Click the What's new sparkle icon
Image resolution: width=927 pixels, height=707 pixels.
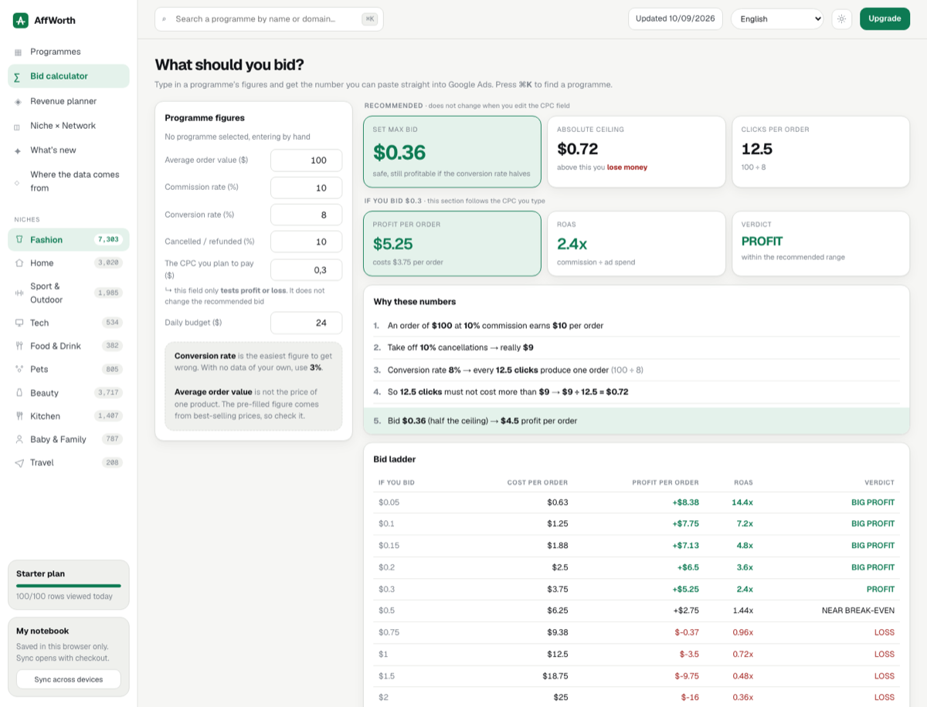tap(18, 151)
